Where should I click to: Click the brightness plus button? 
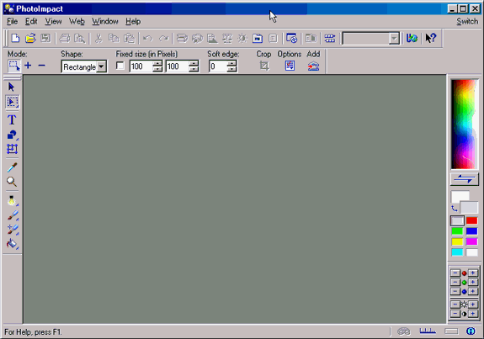click(x=473, y=305)
